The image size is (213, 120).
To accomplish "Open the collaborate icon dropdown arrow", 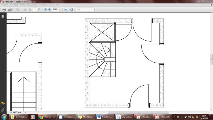I will tap(13, 9).
